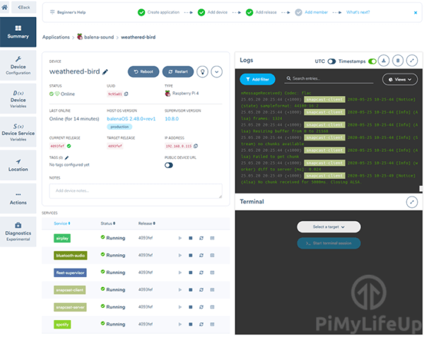
Task: Expand the Terminal panel to fullscreen
Action: 412,202
